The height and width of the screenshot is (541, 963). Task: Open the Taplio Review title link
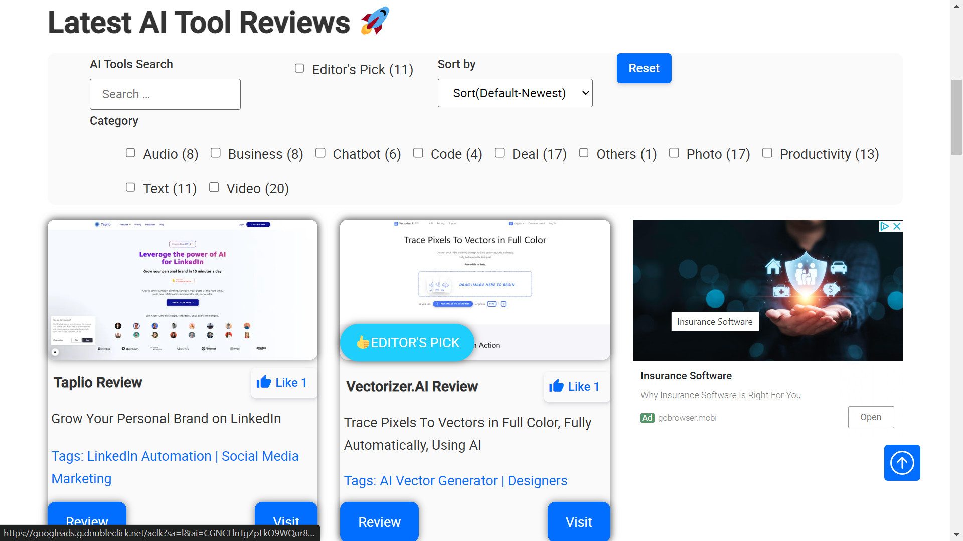coord(98,382)
